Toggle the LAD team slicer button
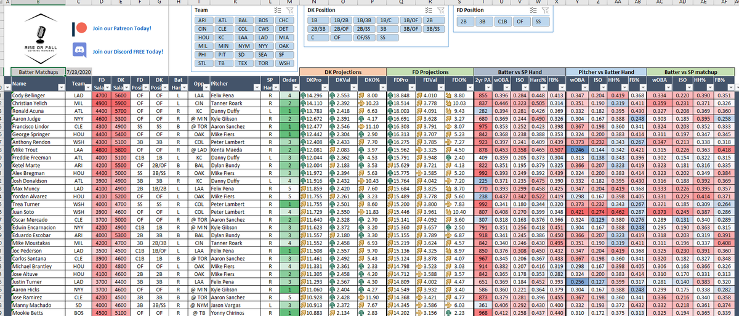Viewport: 739px width, 316px height. [x=263, y=37]
